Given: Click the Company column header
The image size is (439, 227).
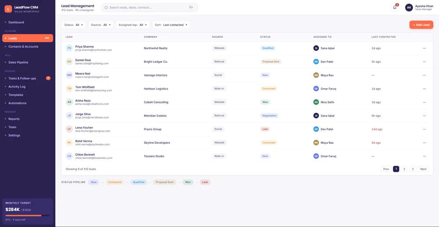Looking at the screenshot, I should pyautogui.click(x=151, y=37).
